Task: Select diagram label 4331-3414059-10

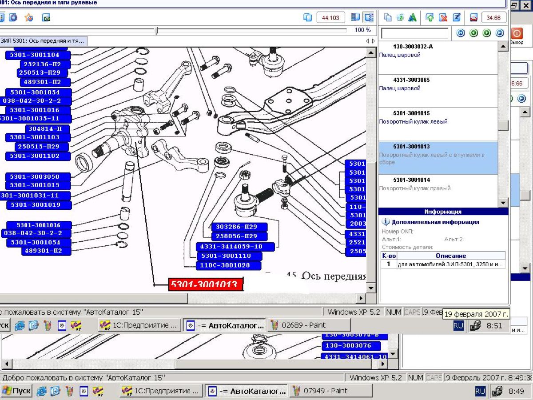Action: [x=235, y=246]
